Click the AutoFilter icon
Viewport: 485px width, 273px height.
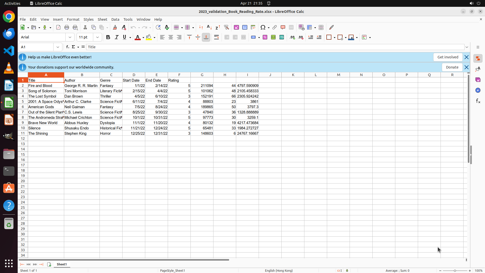(x=226, y=27)
